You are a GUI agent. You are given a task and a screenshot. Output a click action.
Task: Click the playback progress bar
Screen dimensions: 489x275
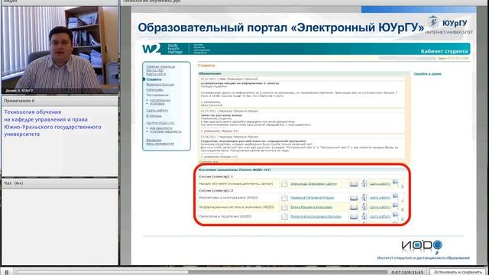click(202, 272)
